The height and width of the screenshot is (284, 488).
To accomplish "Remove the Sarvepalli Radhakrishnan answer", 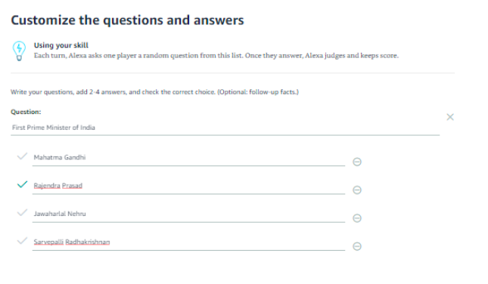I will (357, 246).
